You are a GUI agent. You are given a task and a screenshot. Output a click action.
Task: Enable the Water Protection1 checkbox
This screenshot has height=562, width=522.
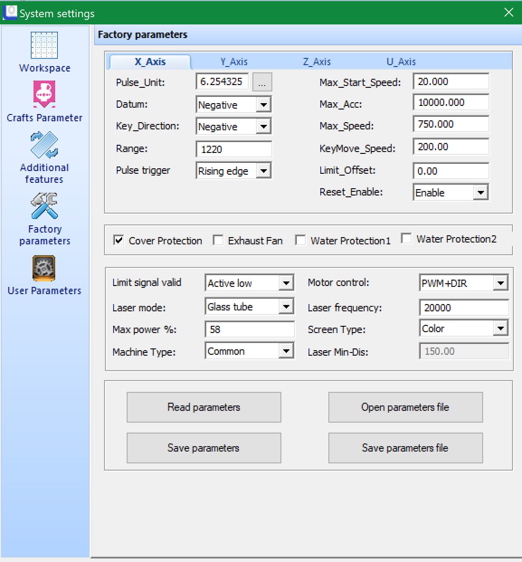[300, 240]
